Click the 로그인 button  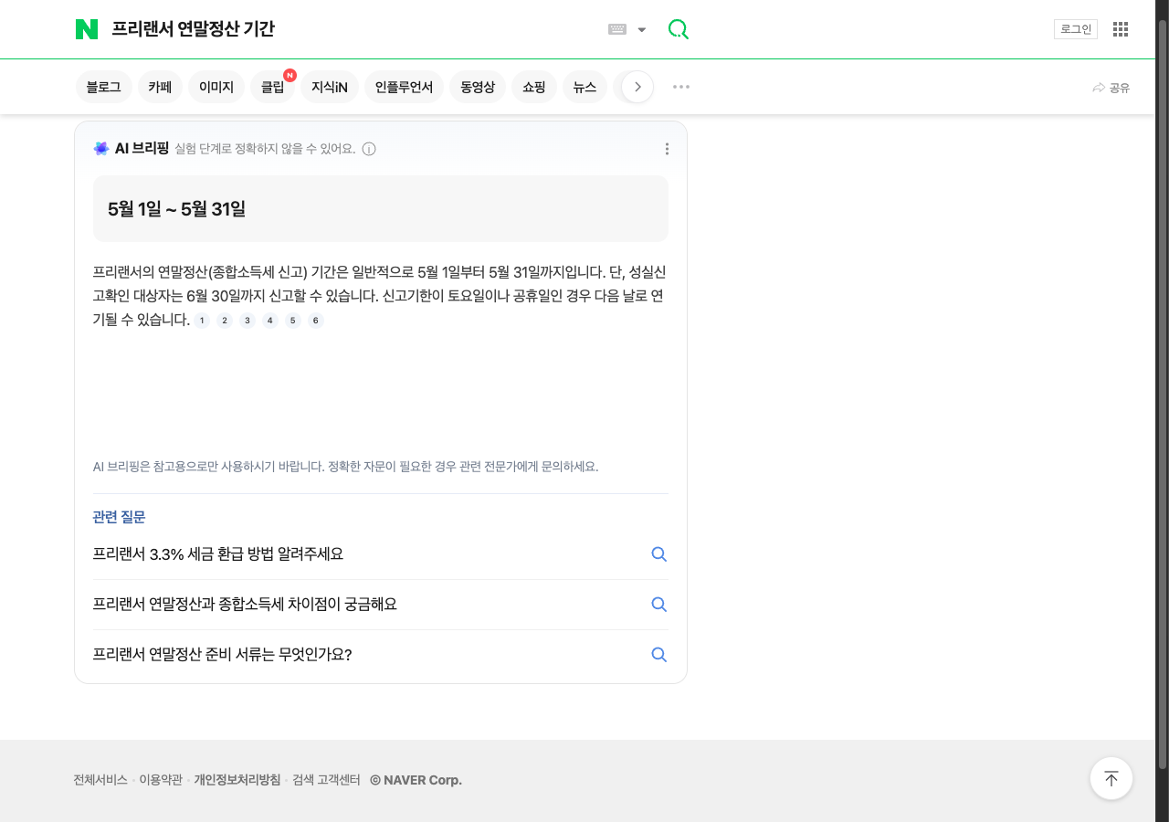(1076, 29)
